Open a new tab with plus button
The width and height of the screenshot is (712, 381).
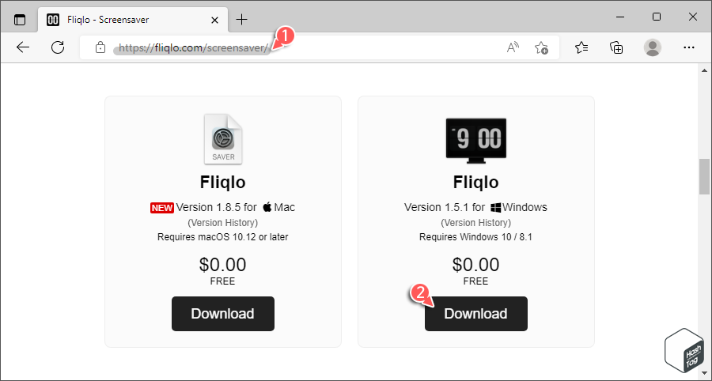242,20
